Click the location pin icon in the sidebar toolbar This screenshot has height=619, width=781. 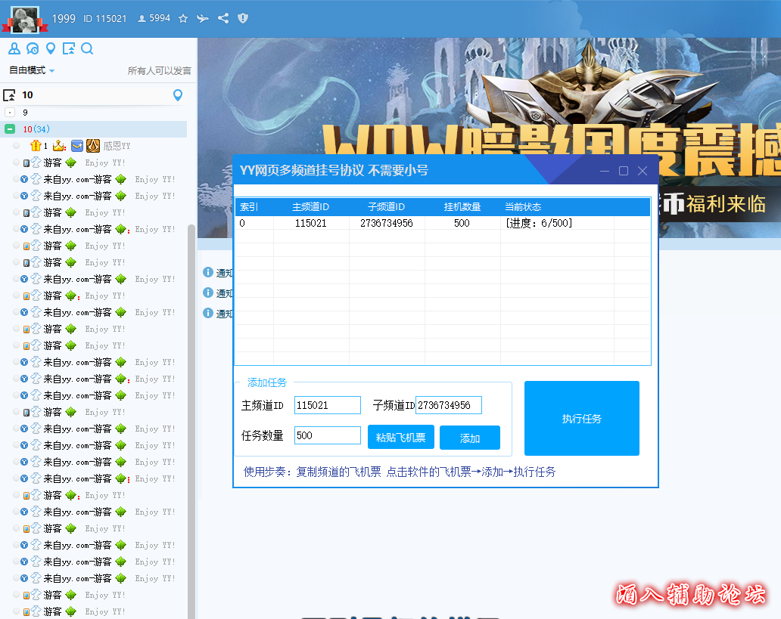coord(50,48)
